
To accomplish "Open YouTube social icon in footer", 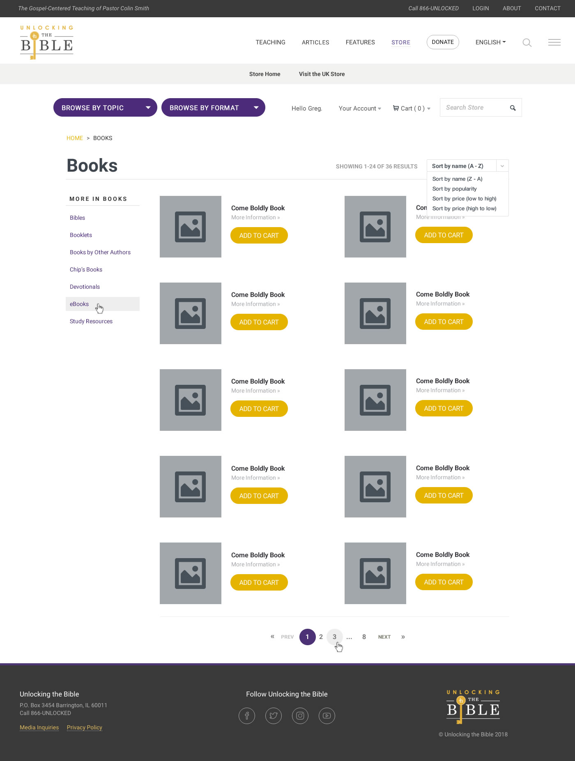I will 327,716.
